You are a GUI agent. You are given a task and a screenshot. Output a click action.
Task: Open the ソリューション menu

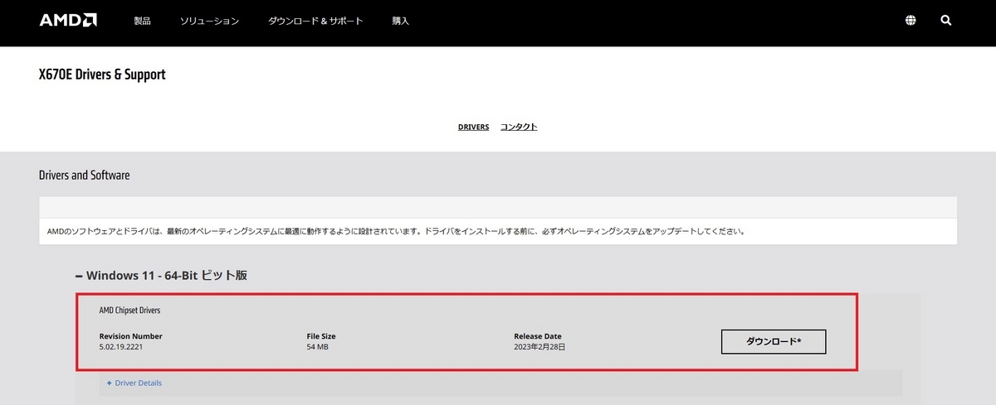209,21
